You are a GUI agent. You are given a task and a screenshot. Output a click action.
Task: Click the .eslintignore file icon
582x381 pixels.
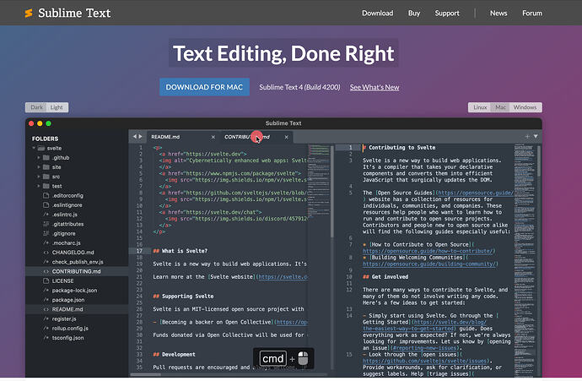coord(46,204)
